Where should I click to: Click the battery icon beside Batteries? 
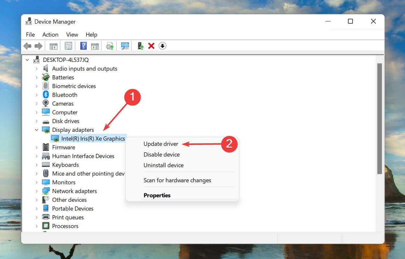click(46, 77)
